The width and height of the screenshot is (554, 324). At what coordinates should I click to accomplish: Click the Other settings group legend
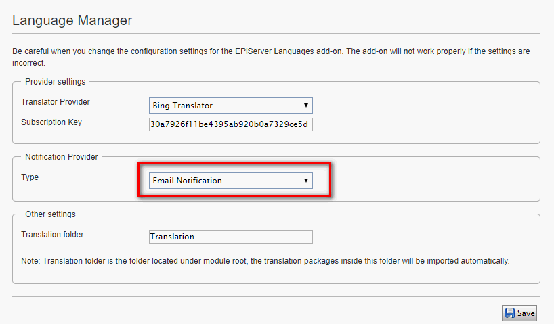tap(51, 214)
